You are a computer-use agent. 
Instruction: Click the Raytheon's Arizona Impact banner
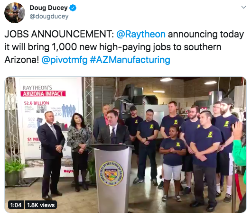[x=51, y=127]
